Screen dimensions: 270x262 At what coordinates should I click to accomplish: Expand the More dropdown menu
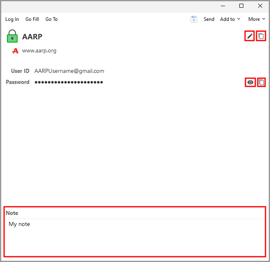click(256, 19)
